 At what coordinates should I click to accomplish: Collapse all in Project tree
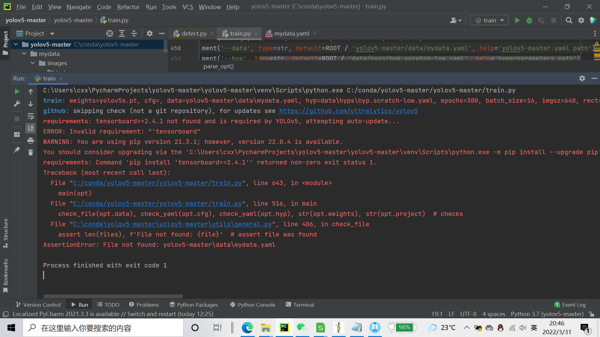tap(134, 33)
